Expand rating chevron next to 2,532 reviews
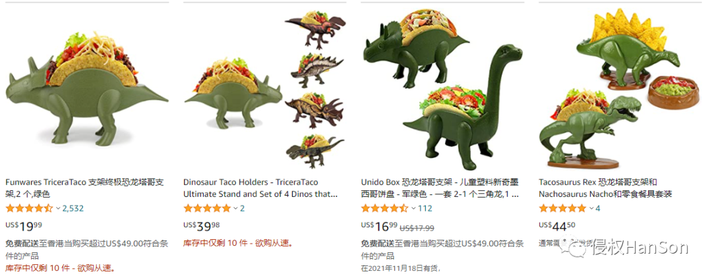Viewport: 712px width, 278px height. [58, 208]
